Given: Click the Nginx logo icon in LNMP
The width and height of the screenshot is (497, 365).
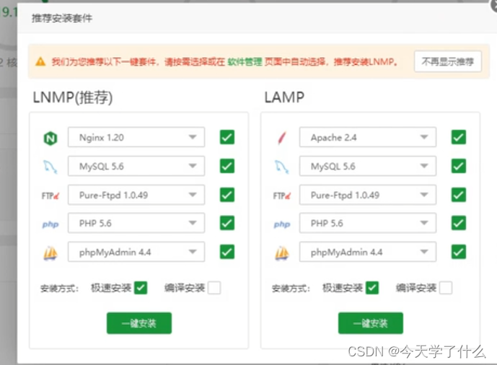Looking at the screenshot, I should [50, 138].
